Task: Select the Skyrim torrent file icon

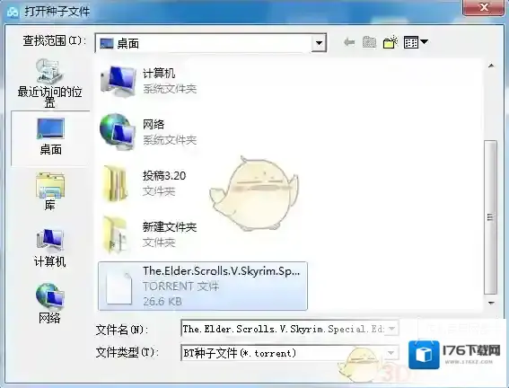Action: click(x=119, y=288)
